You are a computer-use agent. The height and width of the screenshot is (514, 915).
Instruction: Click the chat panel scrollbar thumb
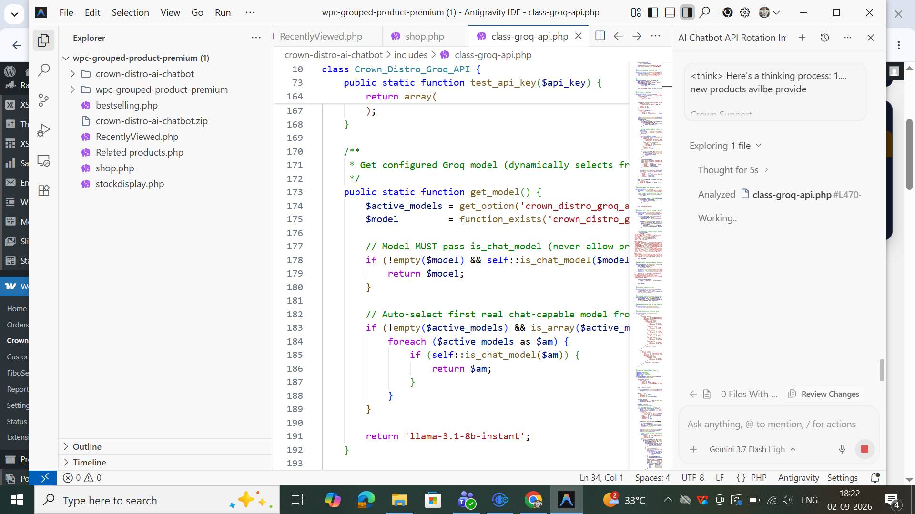[x=882, y=370]
